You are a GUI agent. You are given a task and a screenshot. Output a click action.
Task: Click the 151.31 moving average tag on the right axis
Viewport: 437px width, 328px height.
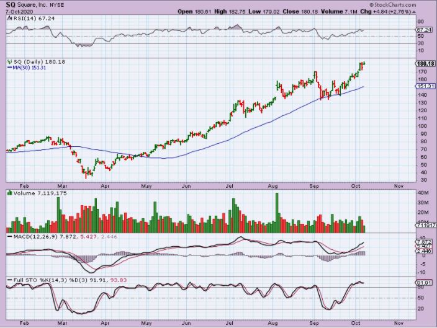pyautogui.click(x=425, y=86)
